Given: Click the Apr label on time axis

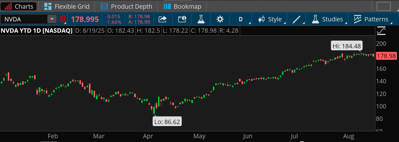Looking at the screenshot, I should click(x=148, y=136).
